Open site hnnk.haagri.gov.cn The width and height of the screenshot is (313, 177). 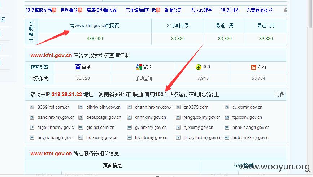251,128
